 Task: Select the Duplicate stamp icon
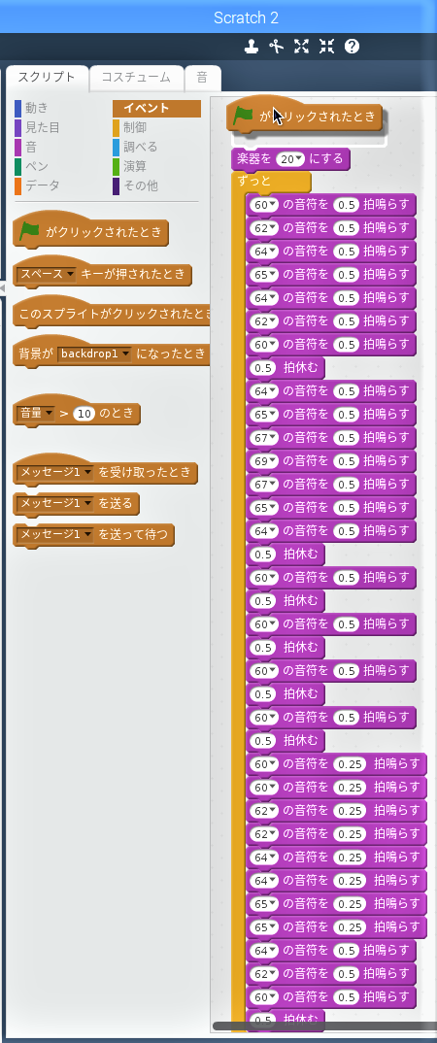click(251, 46)
